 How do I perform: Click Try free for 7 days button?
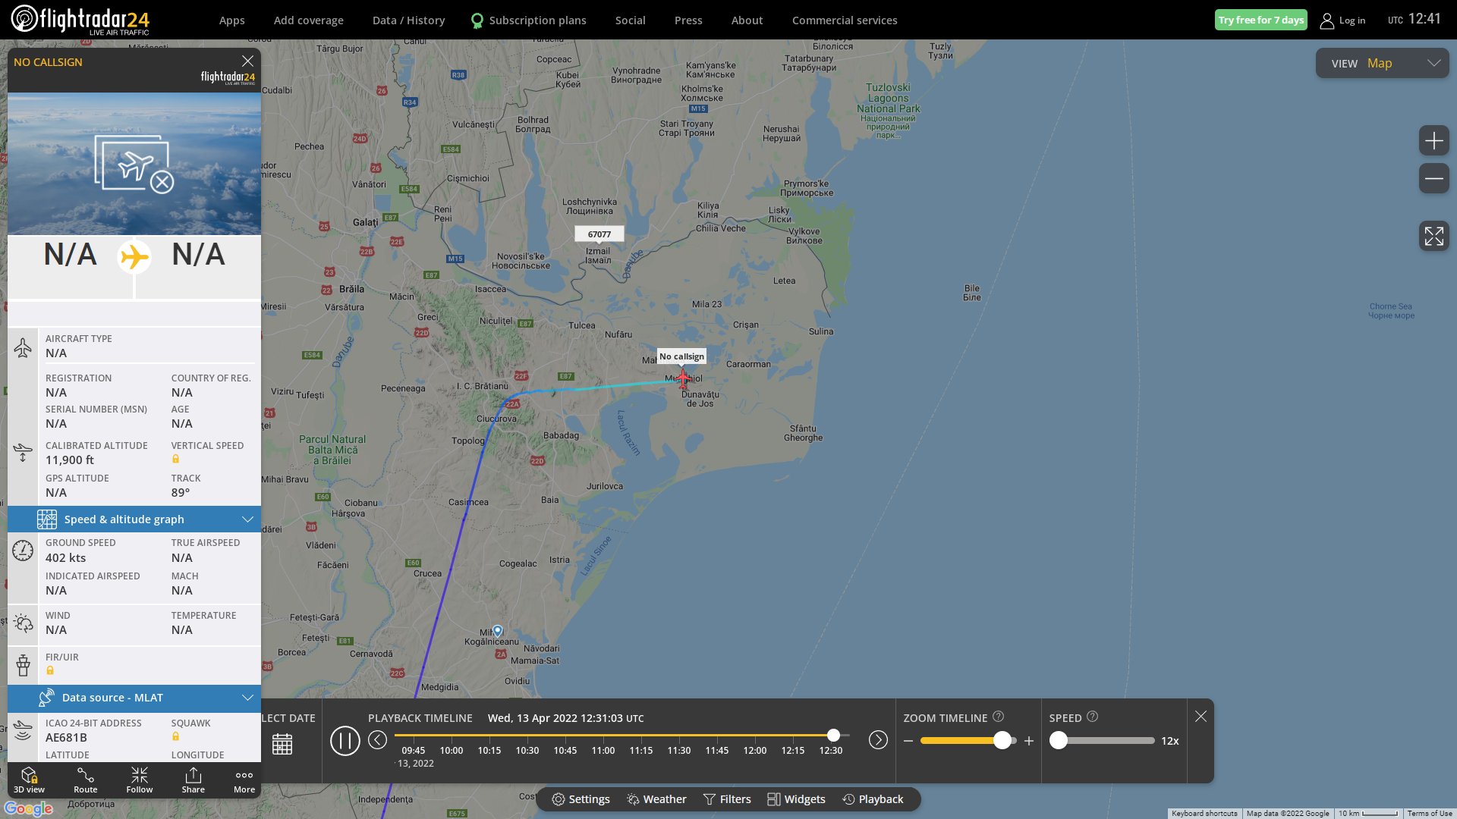(x=1260, y=20)
